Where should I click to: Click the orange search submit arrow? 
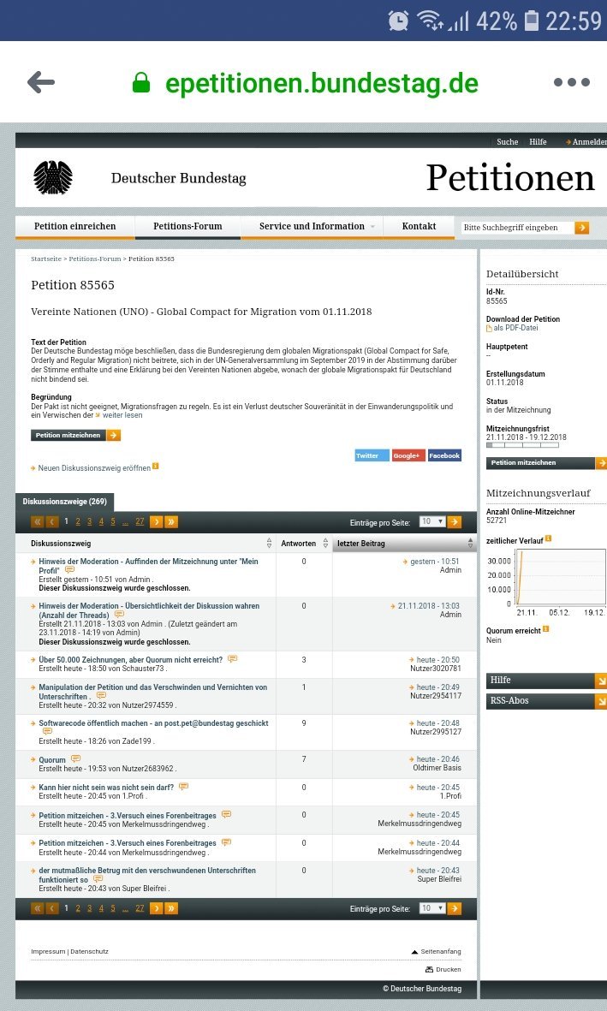point(582,228)
